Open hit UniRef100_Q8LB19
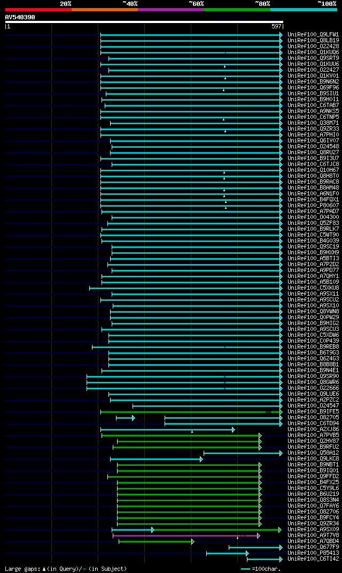Image resolution: width=342 pixels, height=573 pixels. tap(313, 41)
